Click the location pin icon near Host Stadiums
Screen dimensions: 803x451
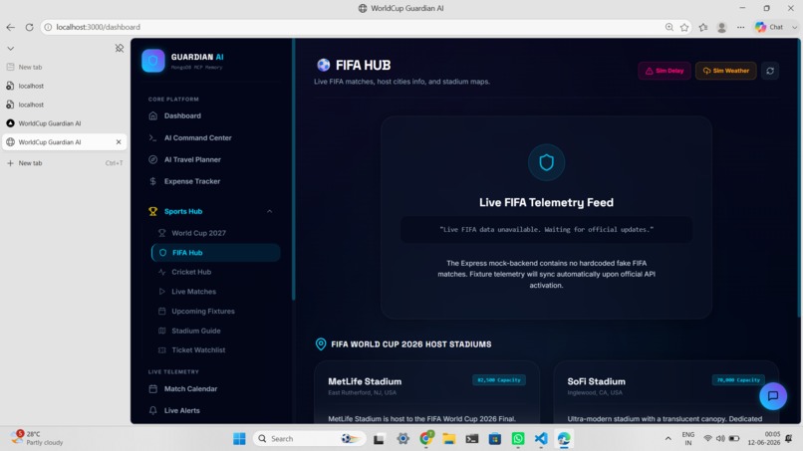coord(321,344)
